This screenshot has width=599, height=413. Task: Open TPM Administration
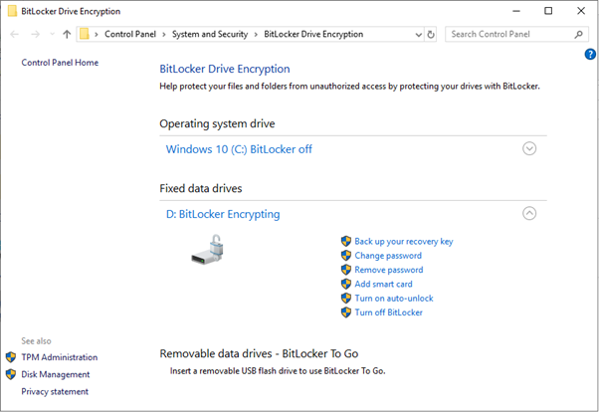click(60, 357)
